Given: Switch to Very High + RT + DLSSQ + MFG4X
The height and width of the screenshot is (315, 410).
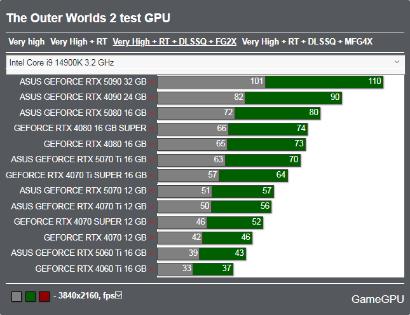Looking at the screenshot, I should 307,42.
